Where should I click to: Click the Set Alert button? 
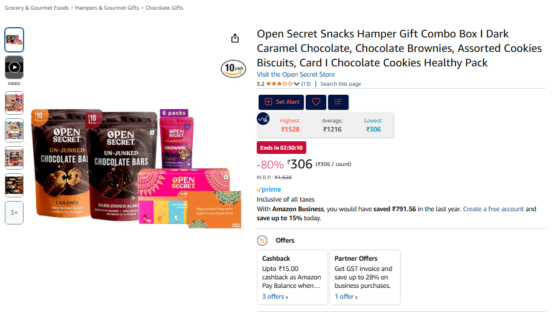[x=282, y=102]
